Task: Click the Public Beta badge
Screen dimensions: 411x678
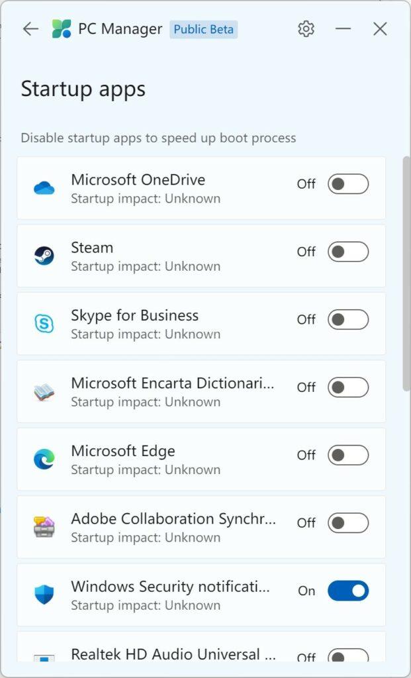Action: pyautogui.click(x=203, y=30)
